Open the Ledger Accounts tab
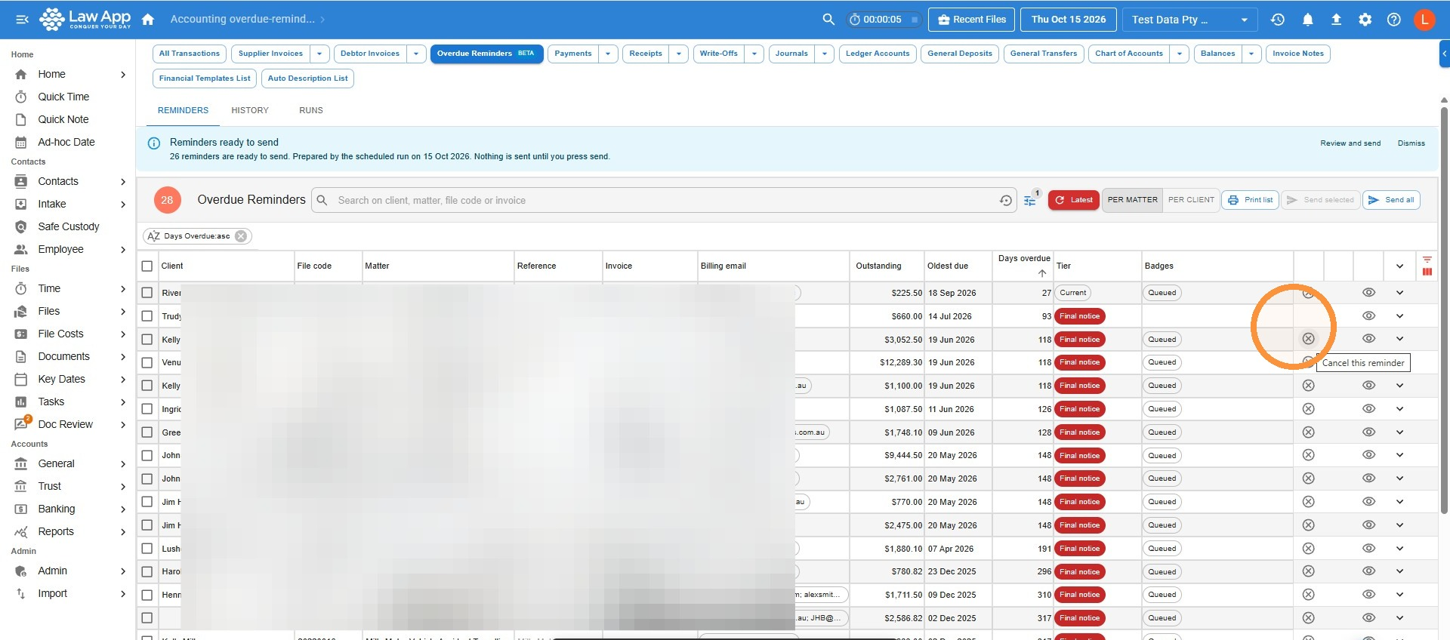 [x=878, y=54]
